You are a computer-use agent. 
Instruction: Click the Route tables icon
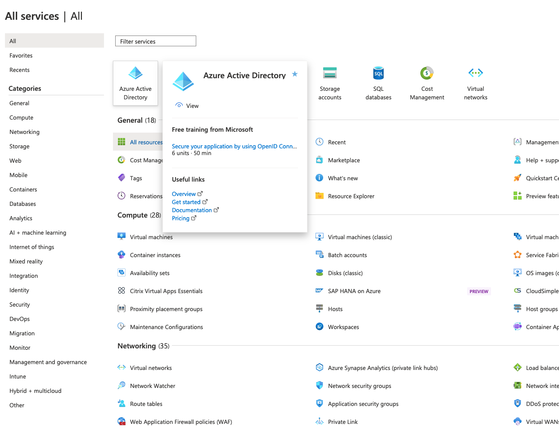[122, 403]
